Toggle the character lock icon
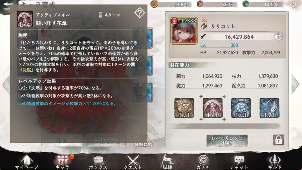The height and width of the screenshot is (170, 302). pyautogui.click(x=278, y=140)
